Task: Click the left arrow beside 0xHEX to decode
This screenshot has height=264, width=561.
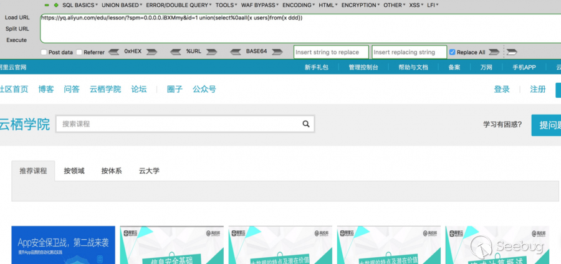Action: pyautogui.click(x=113, y=52)
